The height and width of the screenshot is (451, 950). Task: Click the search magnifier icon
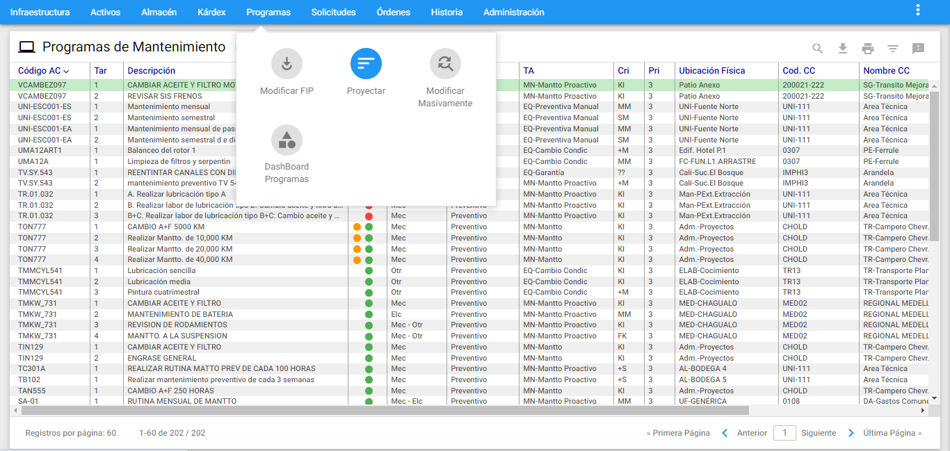818,49
